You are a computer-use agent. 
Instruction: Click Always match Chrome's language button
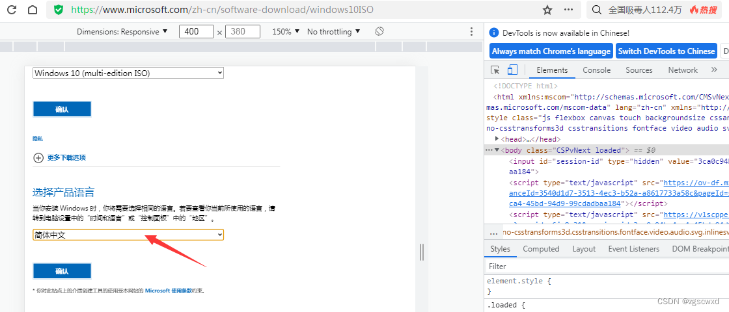[x=551, y=51]
